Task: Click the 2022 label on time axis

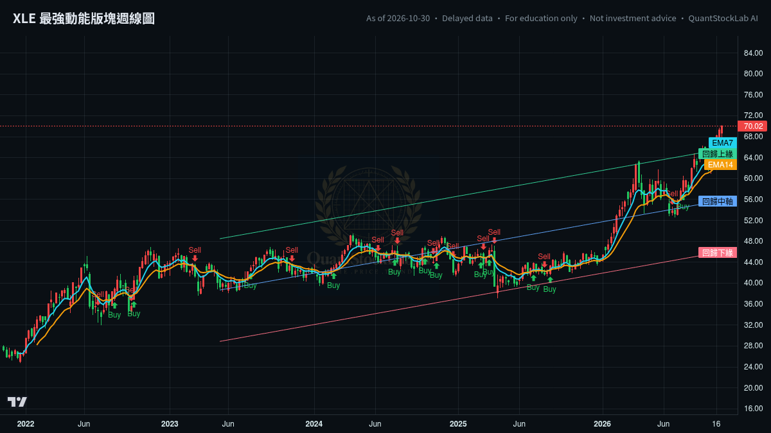Action: [x=26, y=424]
